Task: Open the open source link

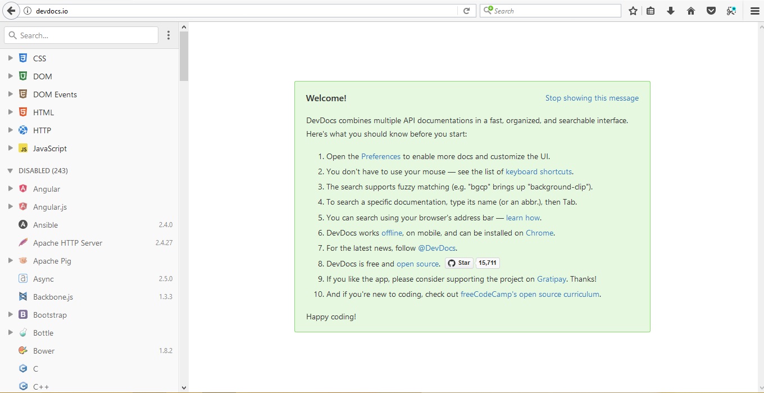Action: (418, 264)
